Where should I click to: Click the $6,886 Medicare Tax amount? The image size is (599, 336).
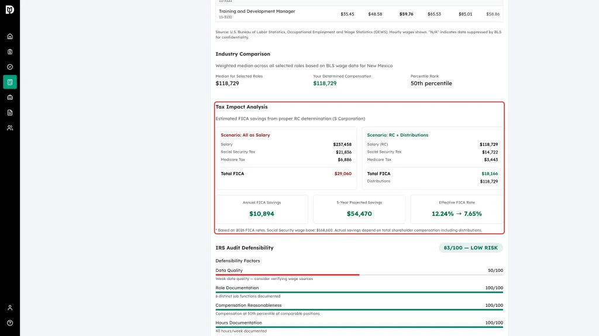coord(344,160)
